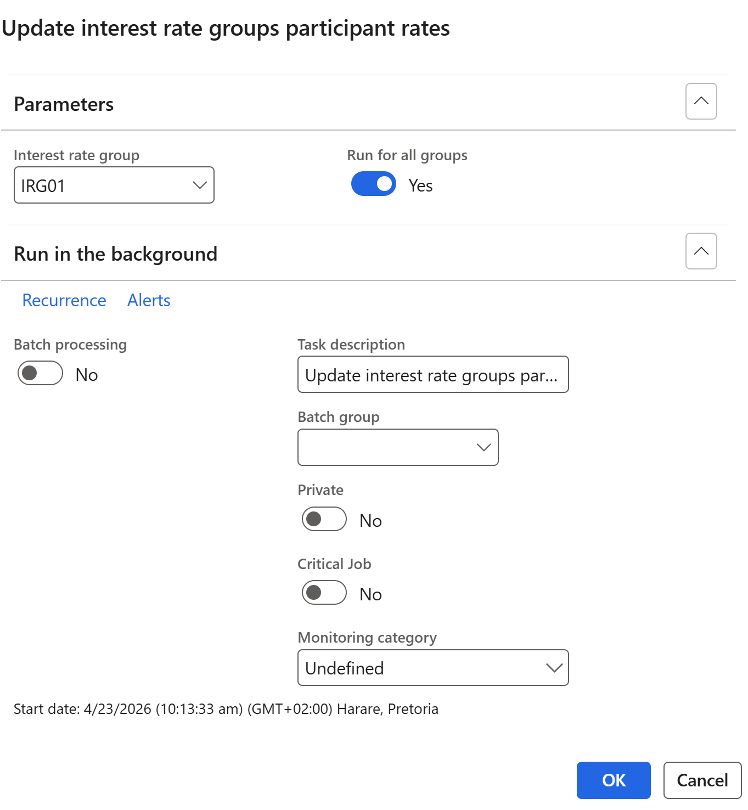The height and width of the screenshot is (810, 748).
Task: Toggle off Run for all groups
Action: coord(373,184)
